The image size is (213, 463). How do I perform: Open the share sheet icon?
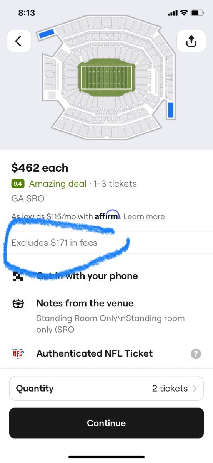point(191,41)
